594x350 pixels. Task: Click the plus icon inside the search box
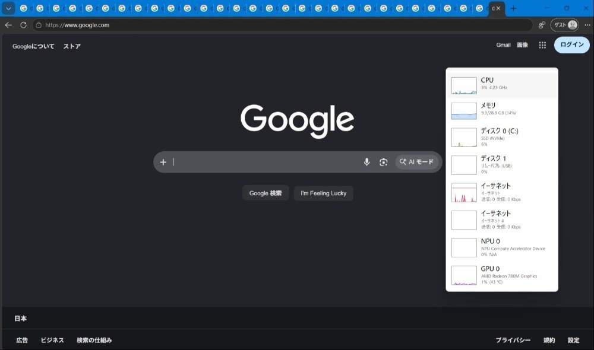click(x=163, y=162)
